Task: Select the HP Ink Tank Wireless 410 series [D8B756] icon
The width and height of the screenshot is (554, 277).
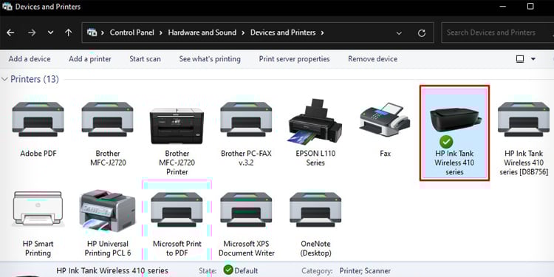Action: pos(524,119)
